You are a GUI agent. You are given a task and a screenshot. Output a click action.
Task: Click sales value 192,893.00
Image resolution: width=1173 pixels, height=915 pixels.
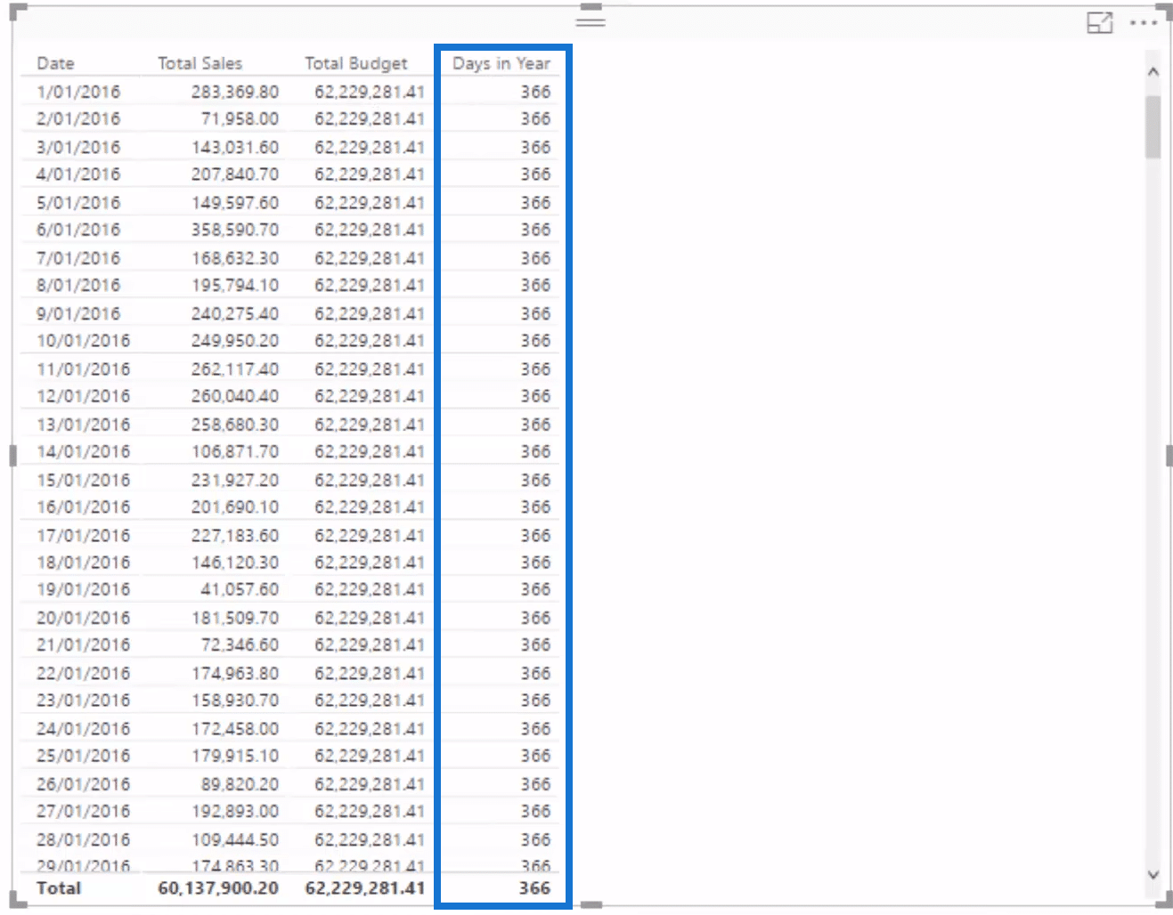(x=234, y=811)
